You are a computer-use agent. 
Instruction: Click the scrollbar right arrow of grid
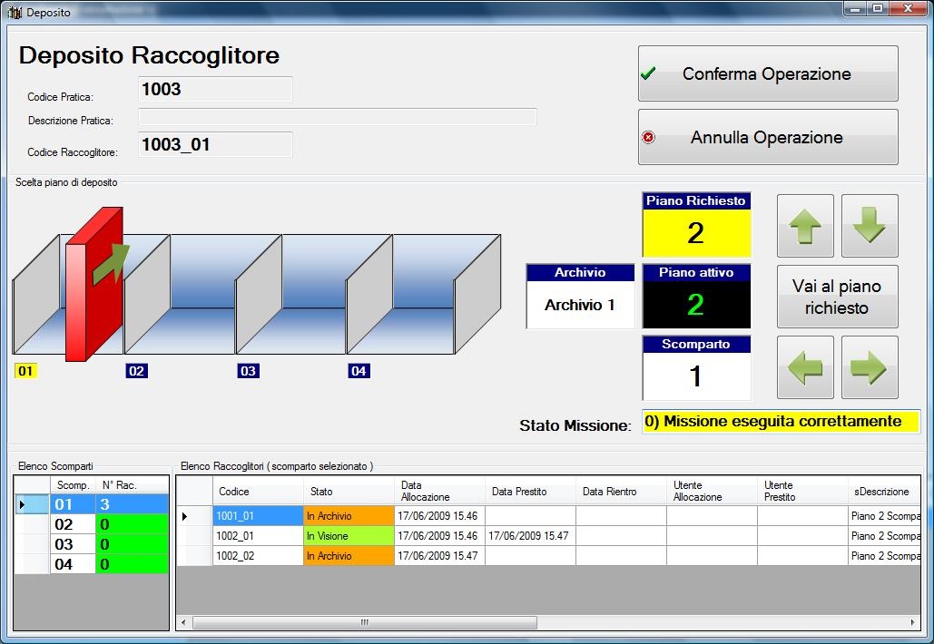(x=912, y=622)
